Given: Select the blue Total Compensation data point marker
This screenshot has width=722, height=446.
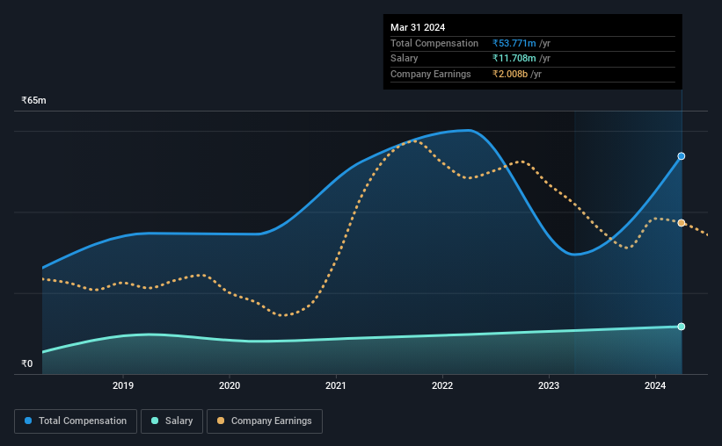Looking at the screenshot, I should 681,156.
